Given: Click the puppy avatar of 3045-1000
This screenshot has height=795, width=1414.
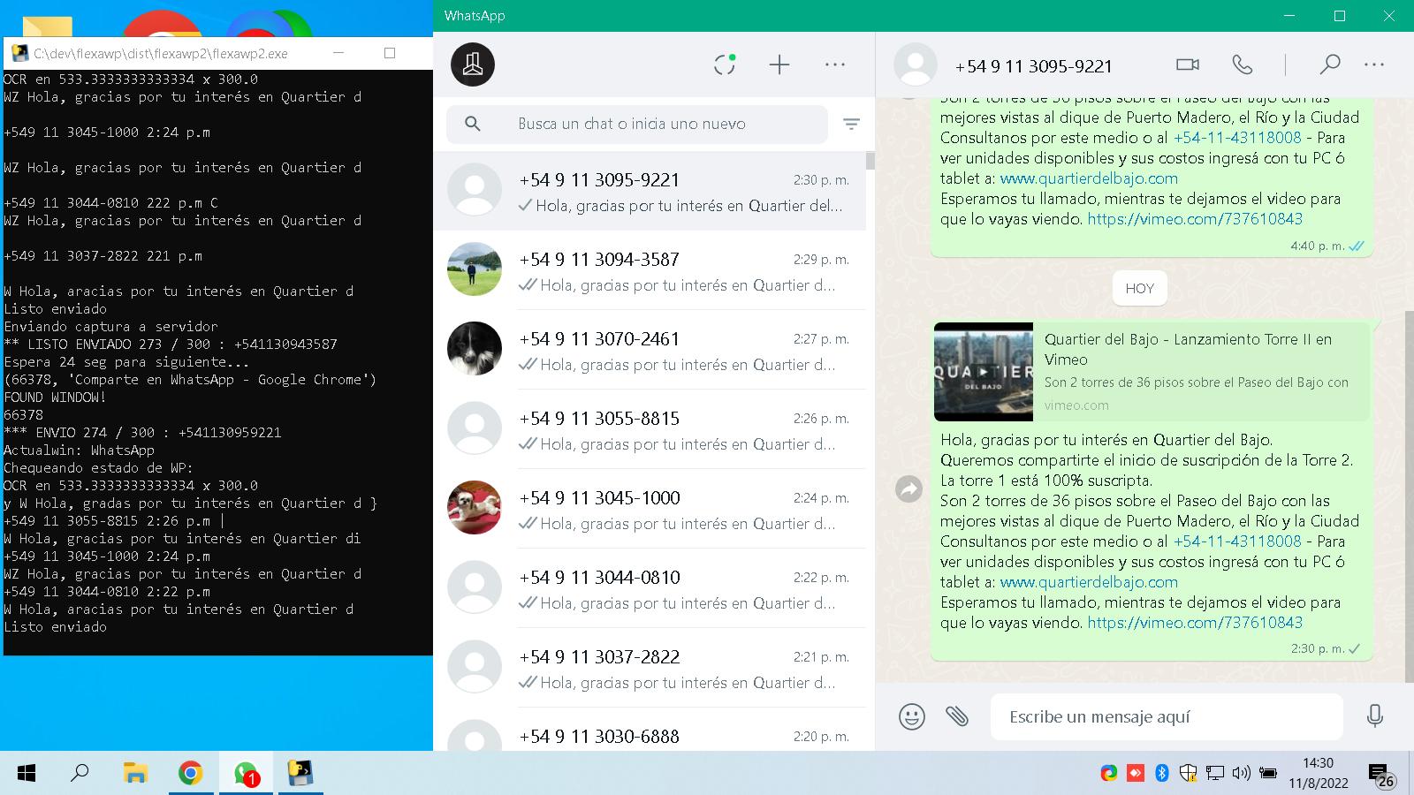Looking at the screenshot, I should [x=475, y=508].
